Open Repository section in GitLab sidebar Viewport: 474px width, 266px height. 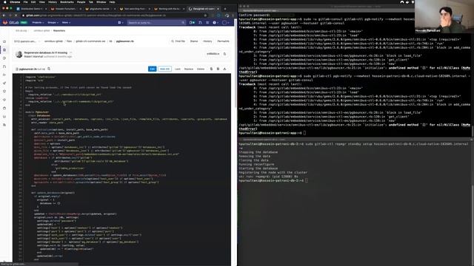pos(4,50)
